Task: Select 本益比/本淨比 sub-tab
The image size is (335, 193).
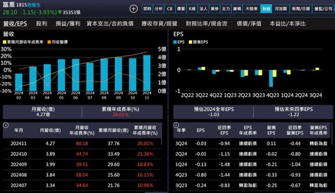Action: [288, 24]
